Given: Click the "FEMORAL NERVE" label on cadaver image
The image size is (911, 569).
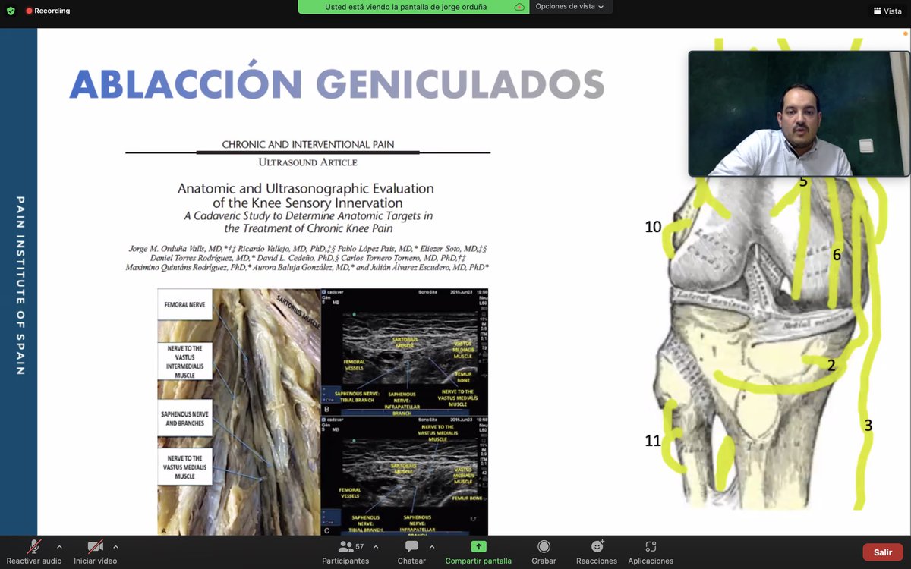Looking at the screenshot, I should click(184, 304).
